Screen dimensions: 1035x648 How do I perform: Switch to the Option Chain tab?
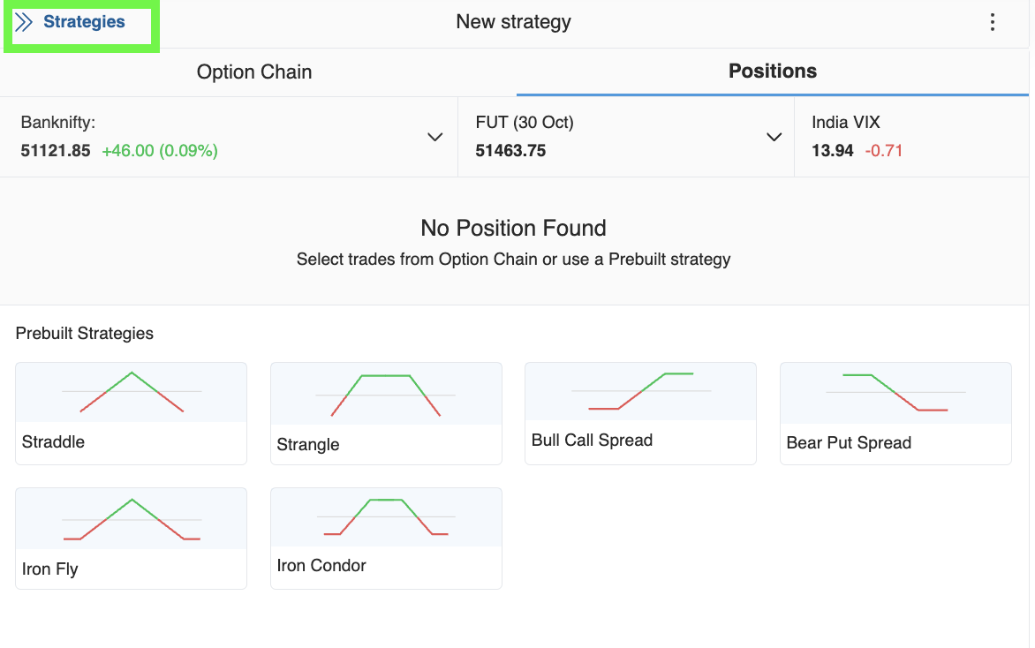coord(254,72)
